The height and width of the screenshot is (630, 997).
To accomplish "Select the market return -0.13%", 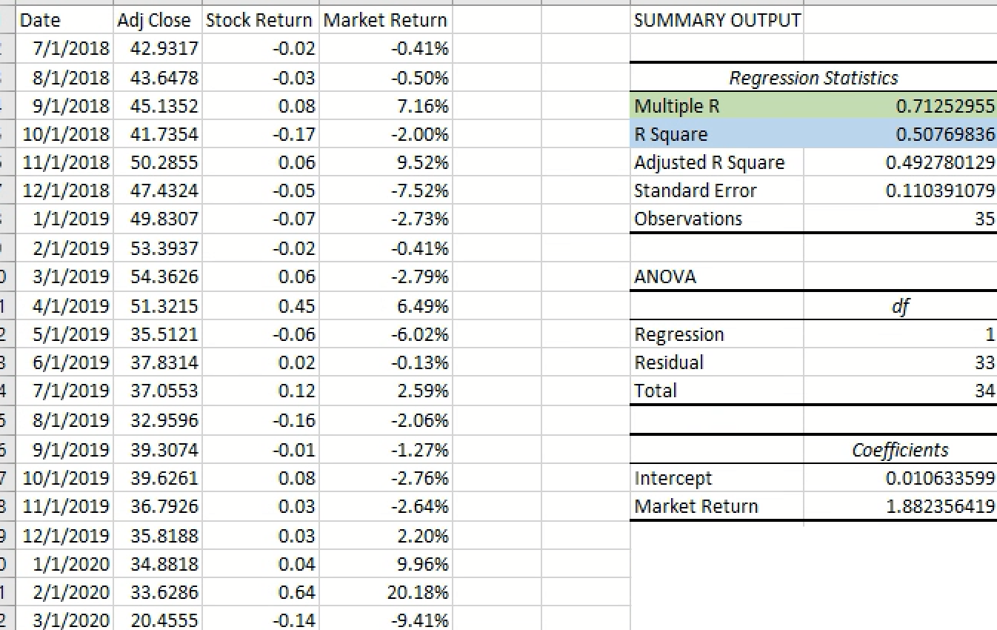I will click(385, 362).
